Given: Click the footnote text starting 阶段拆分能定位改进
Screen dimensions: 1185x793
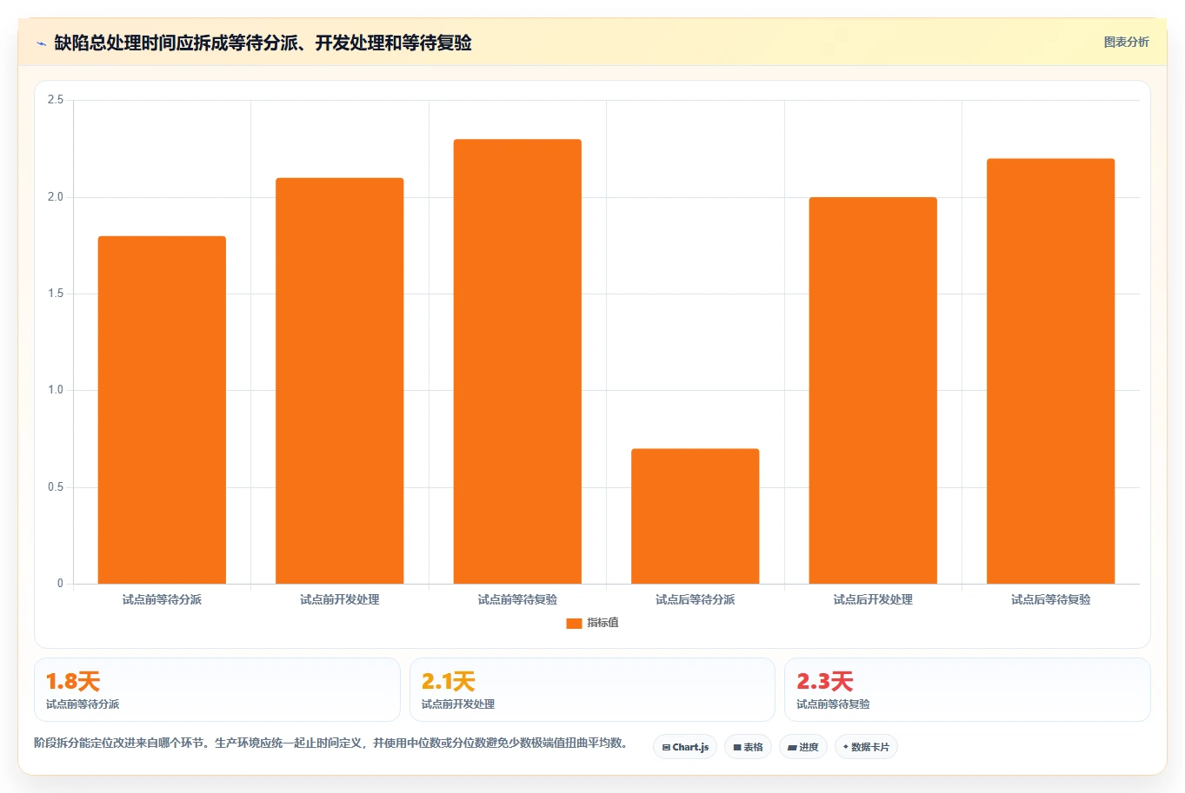Looking at the screenshot, I should tap(333, 743).
